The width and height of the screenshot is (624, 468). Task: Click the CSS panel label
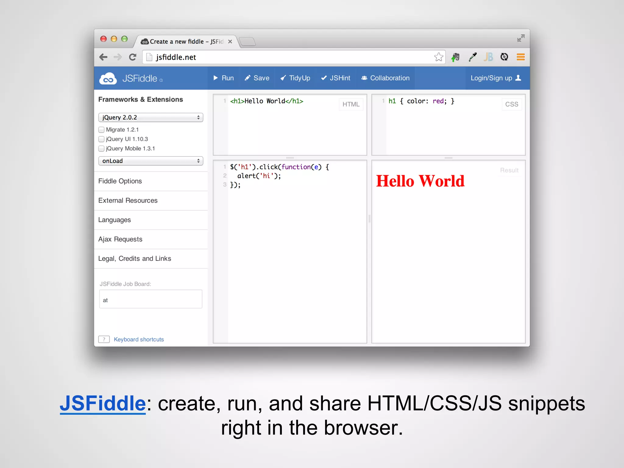tap(512, 104)
